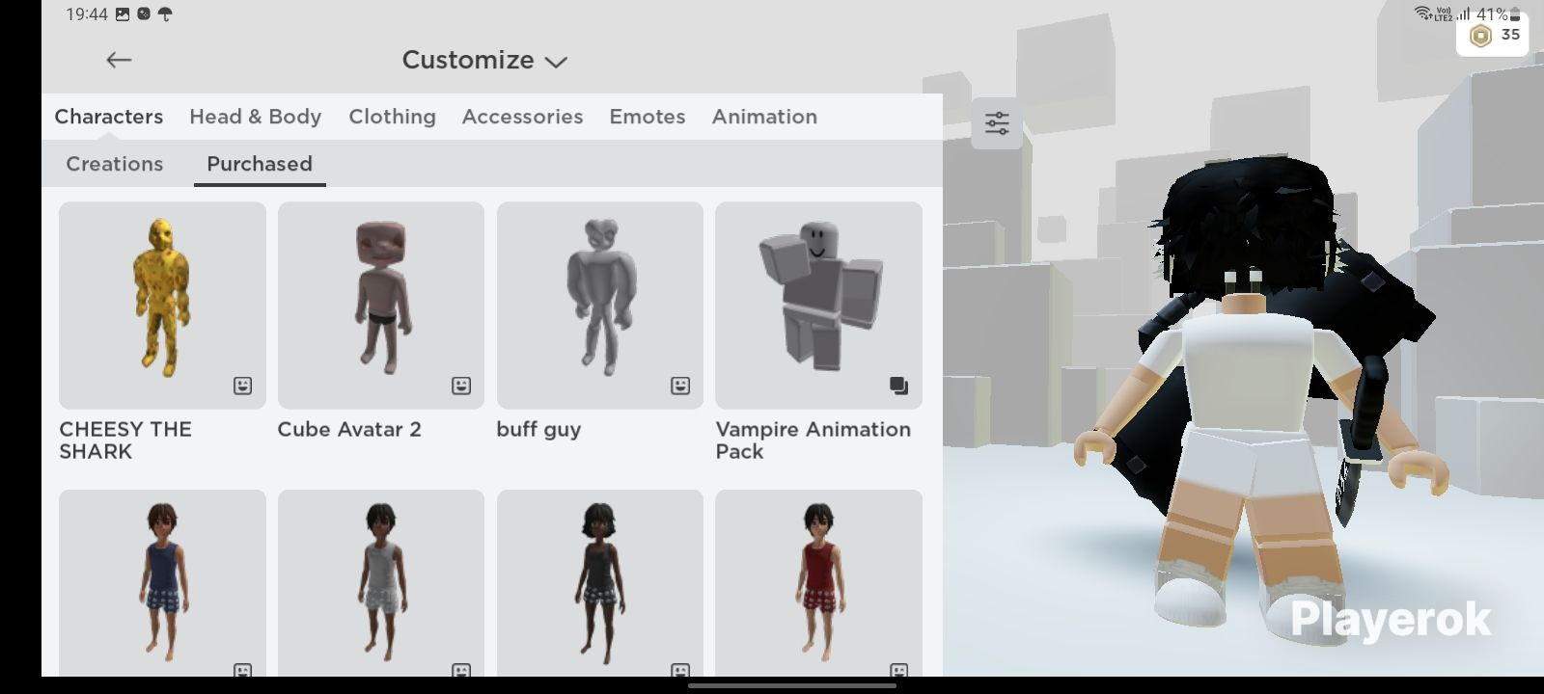Switch to the Characters tab
1544x694 pixels.
[109, 117]
